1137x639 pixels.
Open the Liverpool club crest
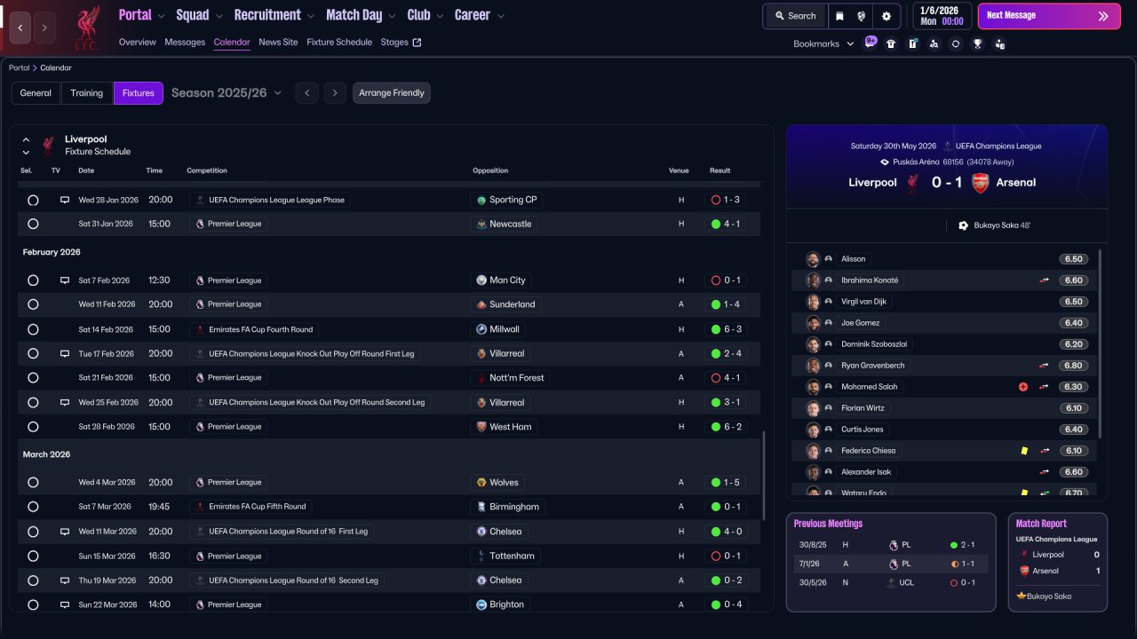point(86,28)
